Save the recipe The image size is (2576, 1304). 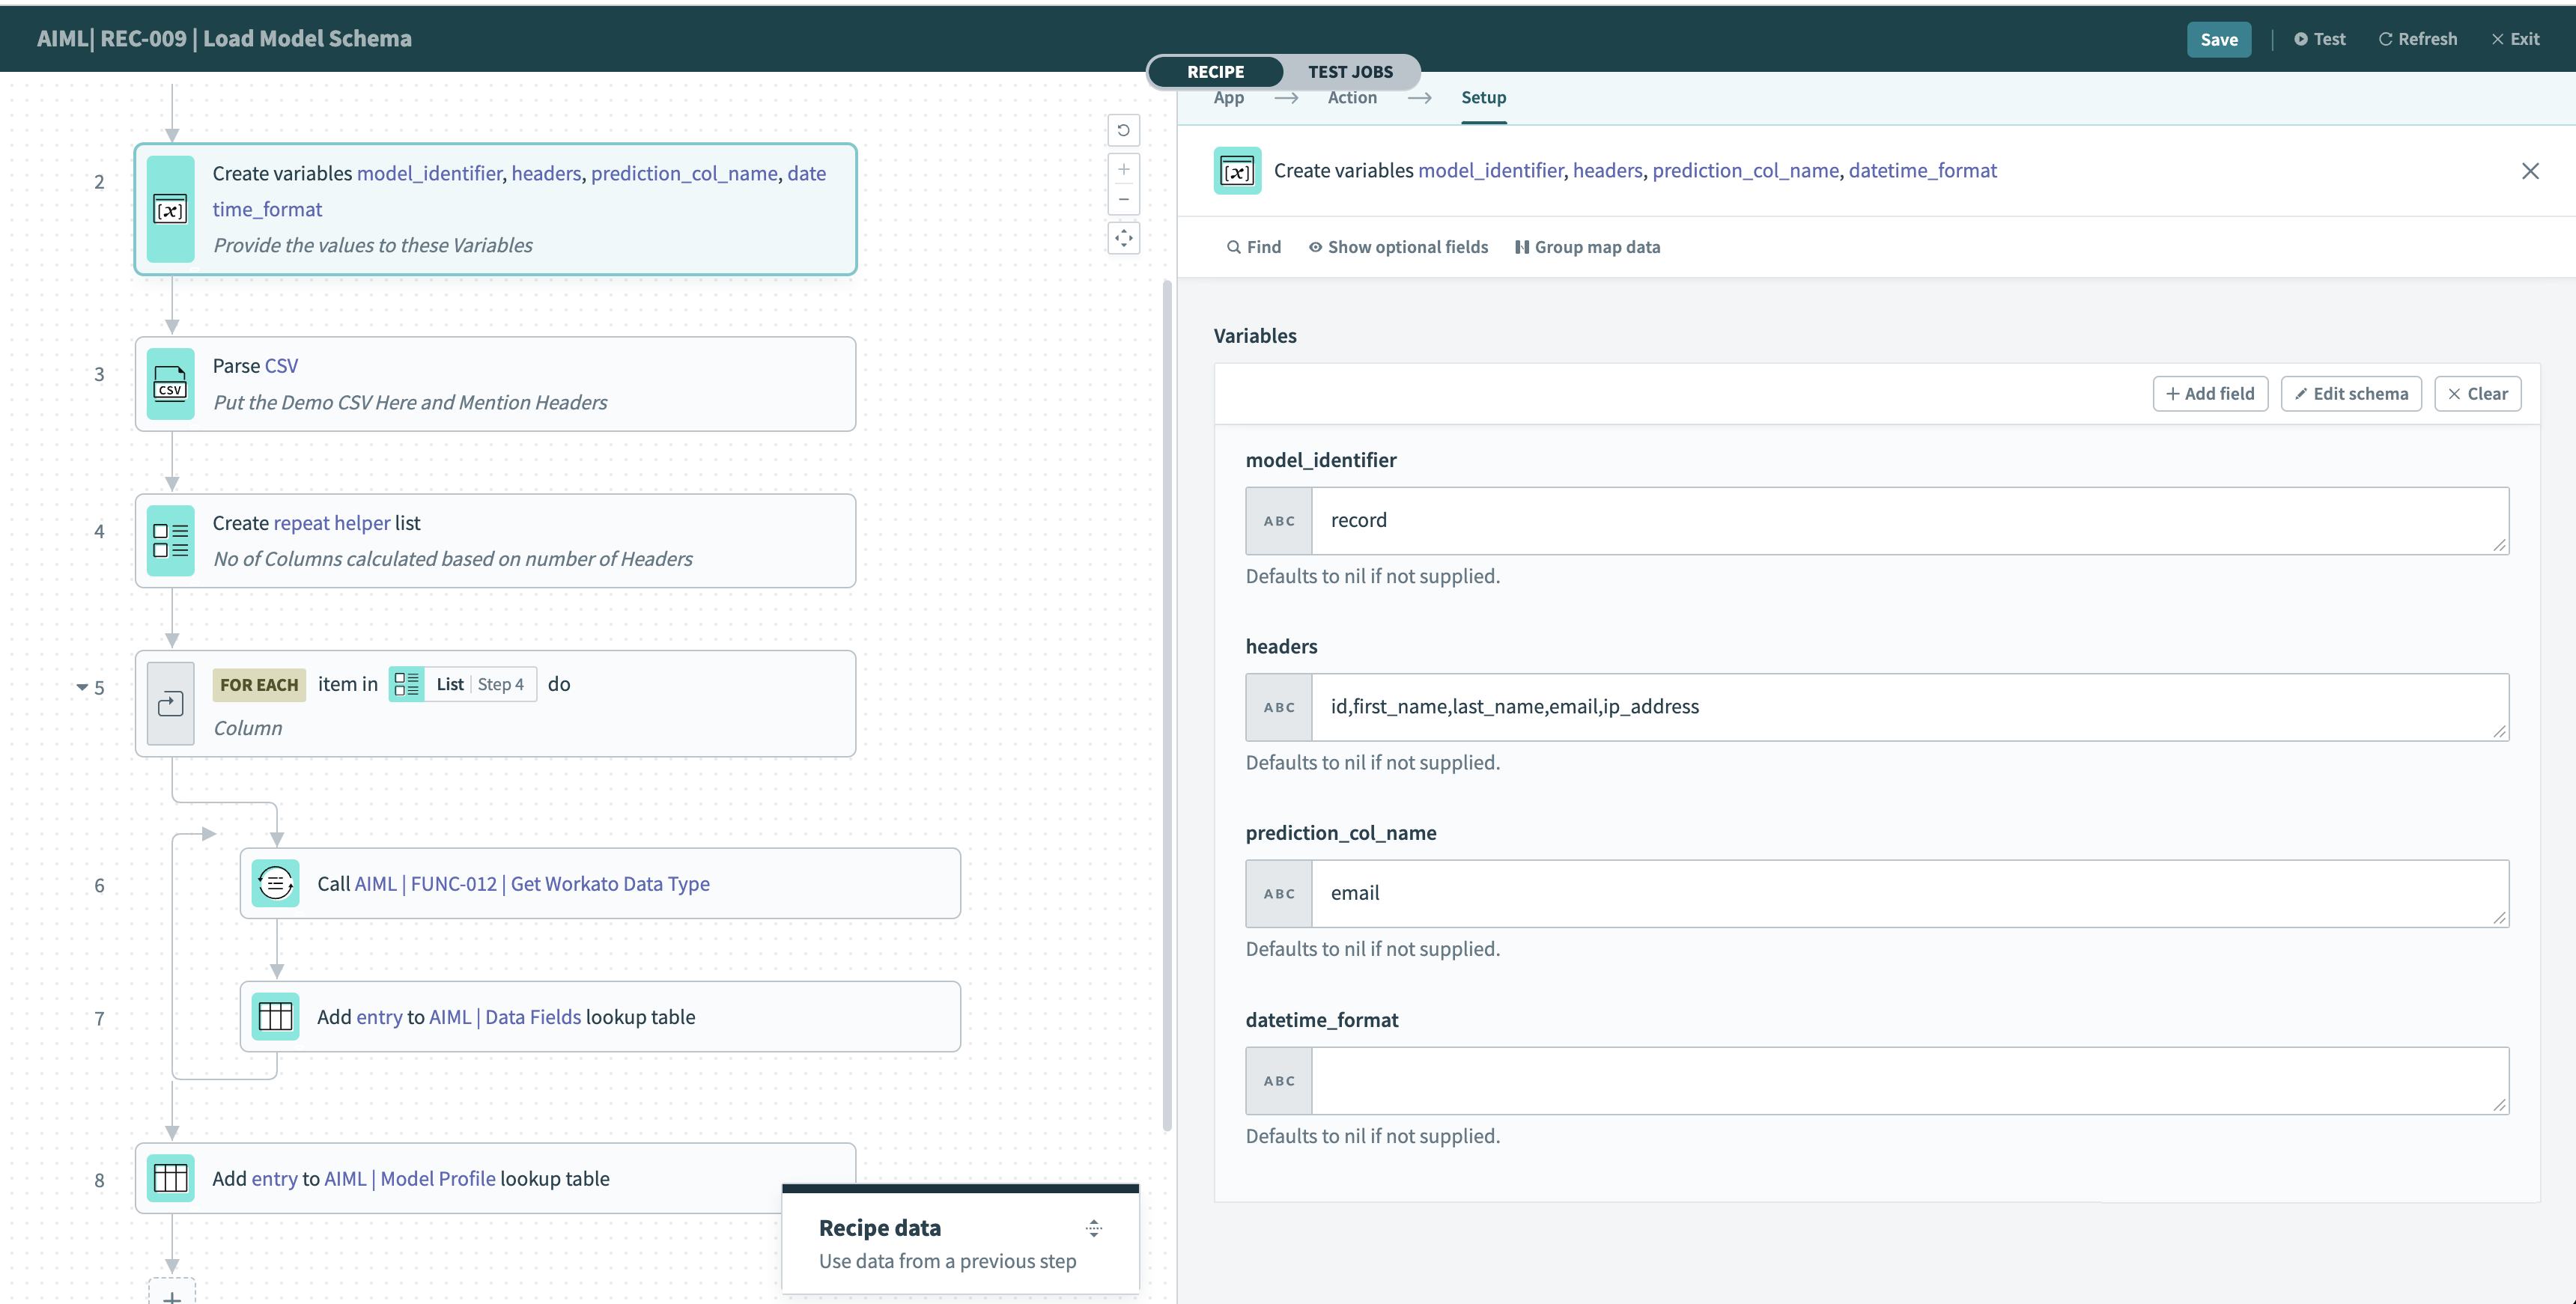[x=2218, y=39]
